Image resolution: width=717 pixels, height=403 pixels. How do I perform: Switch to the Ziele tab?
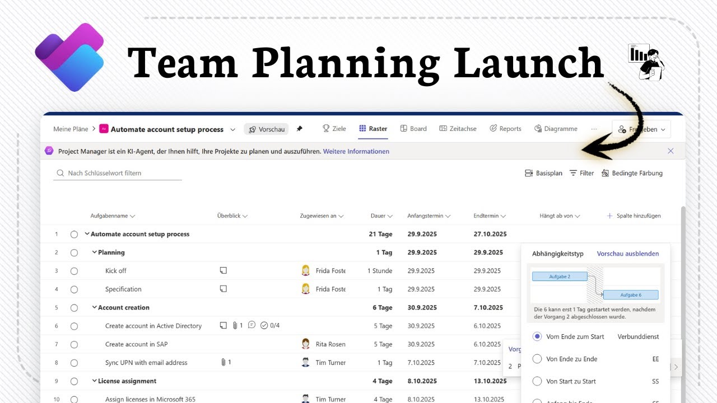[334, 129]
